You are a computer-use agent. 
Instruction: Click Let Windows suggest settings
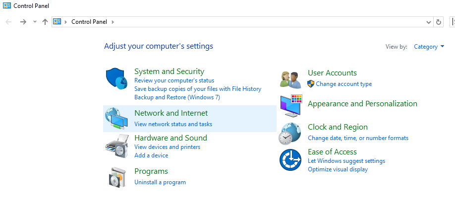tap(346, 161)
